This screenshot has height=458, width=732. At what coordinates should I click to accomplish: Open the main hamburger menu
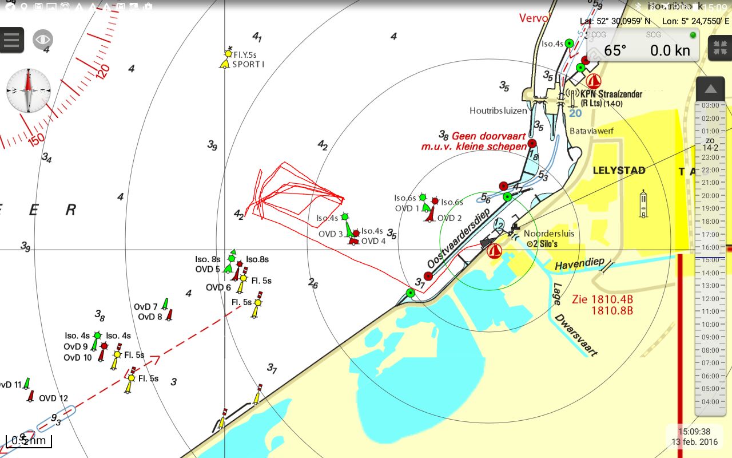pyautogui.click(x=11, y=40)
